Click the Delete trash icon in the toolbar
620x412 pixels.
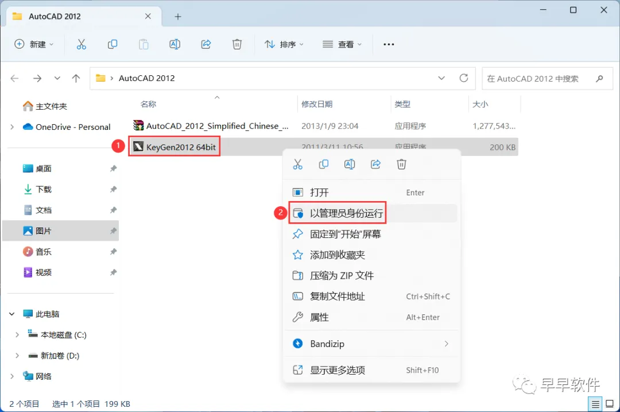point(237,44)
